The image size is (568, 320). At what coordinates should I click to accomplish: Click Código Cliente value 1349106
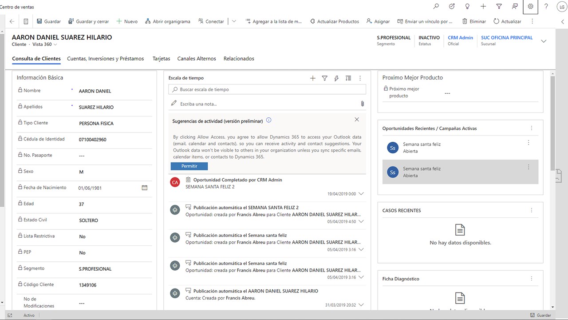pos(88,285)
